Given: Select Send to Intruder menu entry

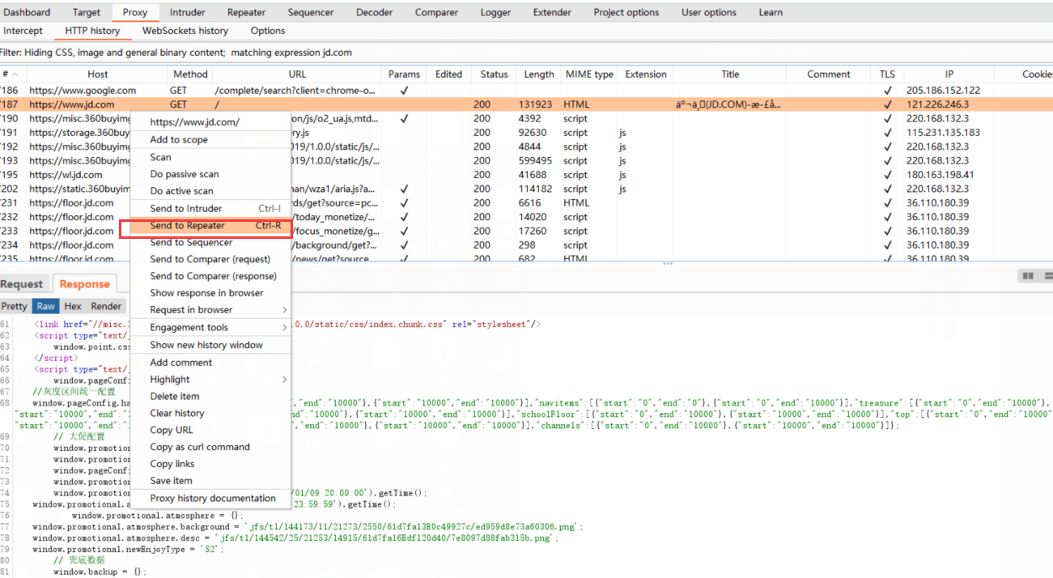Looking at the screenshot, I should coord(186,209).
